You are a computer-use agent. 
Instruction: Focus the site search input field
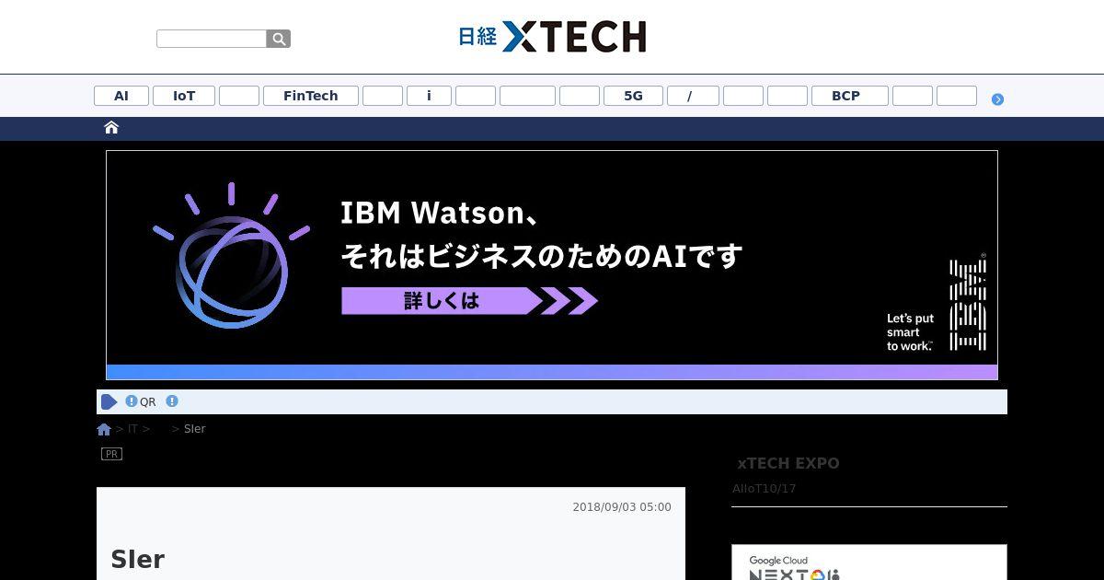coord(212,39)
